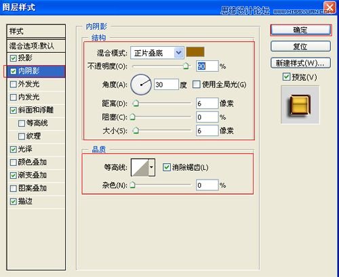Screen dimensions: 339x277
Task: Close the 图层样式 dialog
Action: point(330,7)
